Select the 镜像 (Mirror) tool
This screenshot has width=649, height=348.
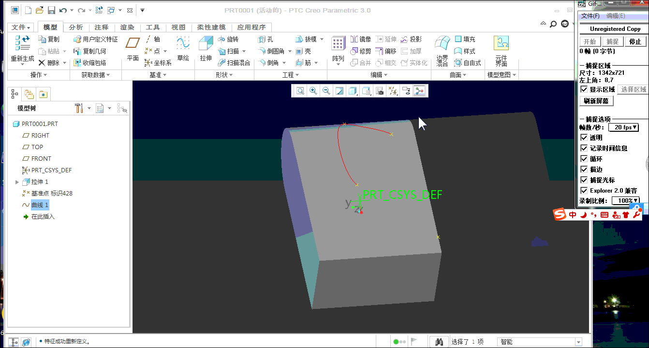(361, 39)
